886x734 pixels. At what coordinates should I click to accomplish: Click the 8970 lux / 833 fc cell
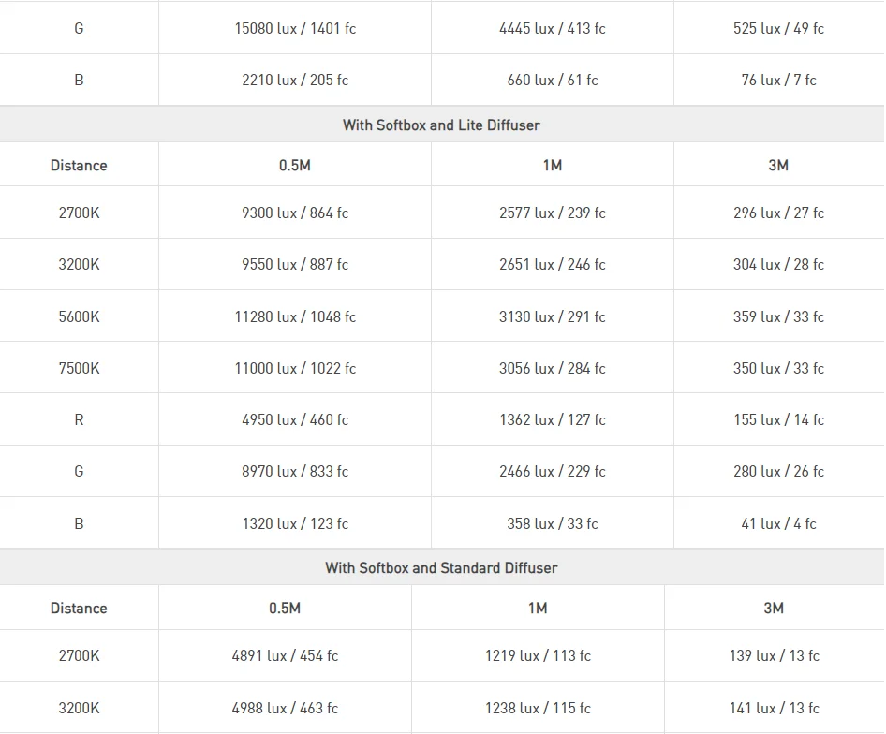click(295, 471)
